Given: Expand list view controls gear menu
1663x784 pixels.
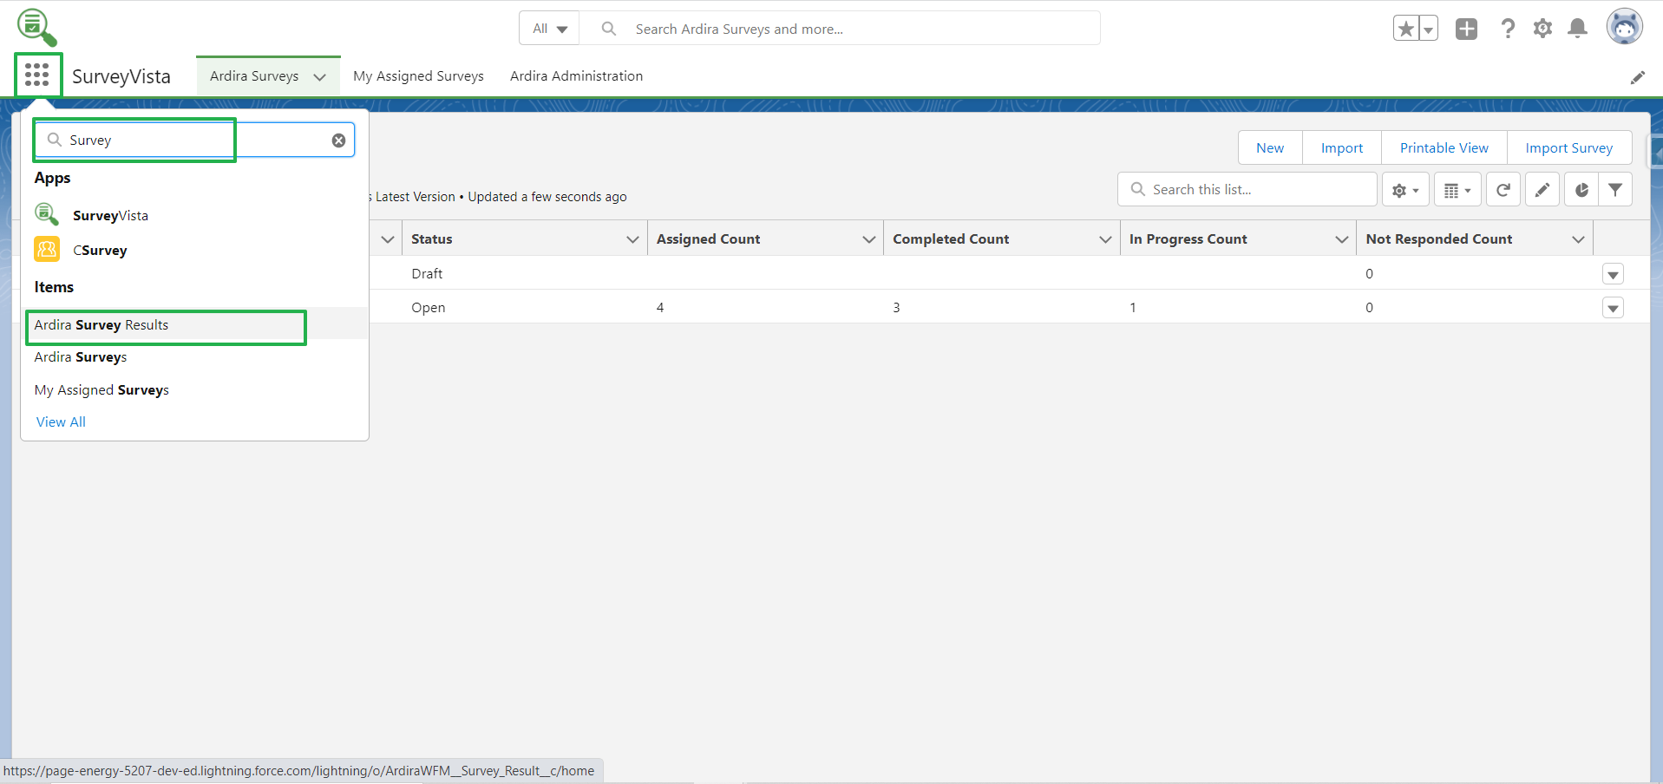Looking at the screenshot, I should click(x=1404, y=190).
